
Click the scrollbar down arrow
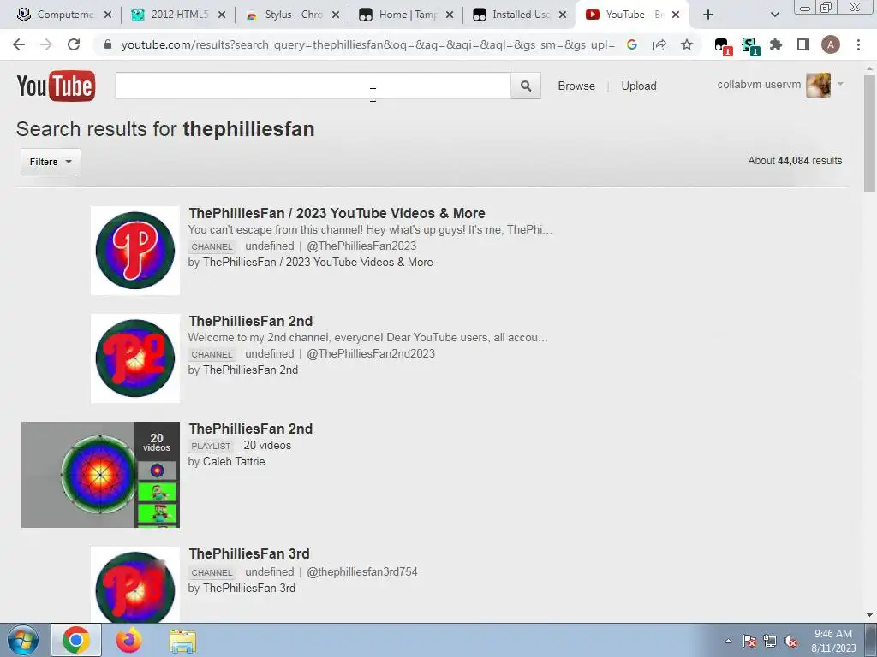pos(870,615)
